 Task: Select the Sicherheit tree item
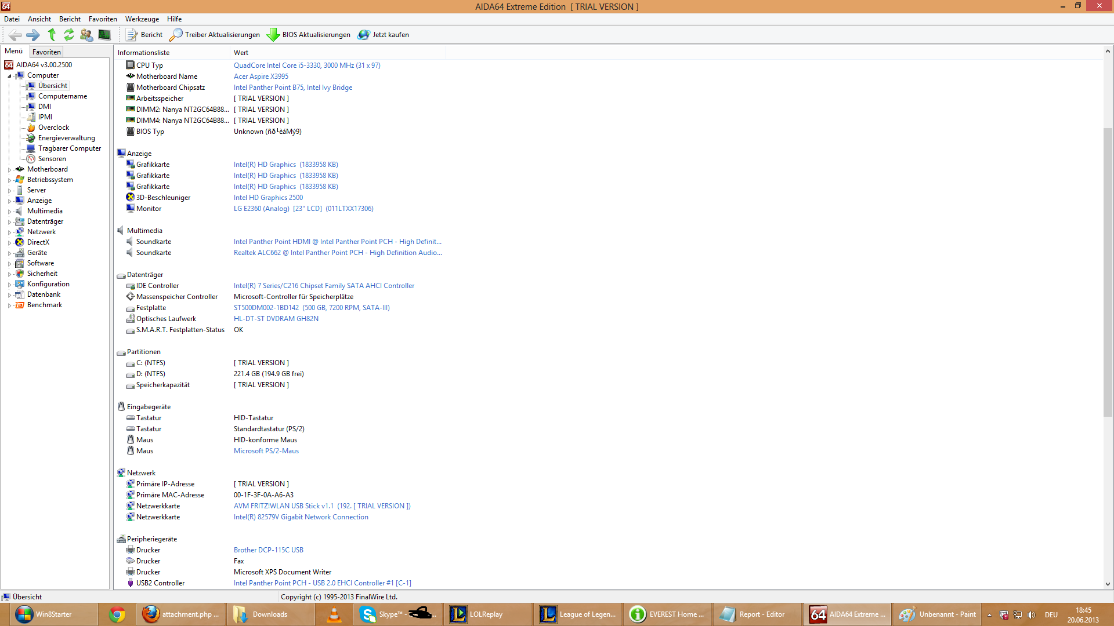pyautogui.click(x=42, y=274)
